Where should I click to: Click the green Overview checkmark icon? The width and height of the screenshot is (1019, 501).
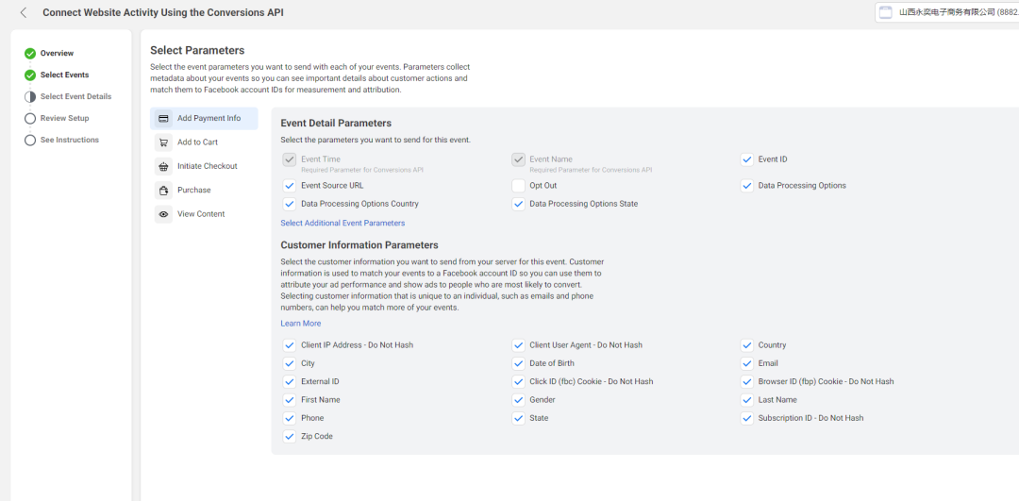30,53
